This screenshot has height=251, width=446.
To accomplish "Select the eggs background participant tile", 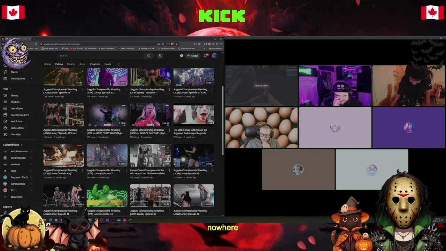I will 261,128.
